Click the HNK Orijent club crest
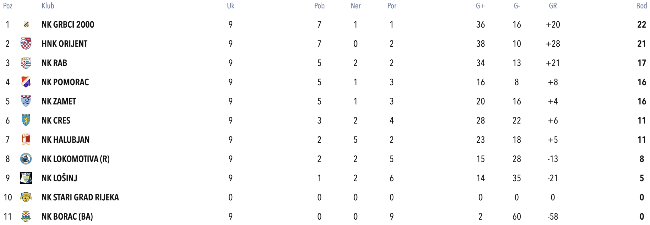 click(x=26, y=44)
